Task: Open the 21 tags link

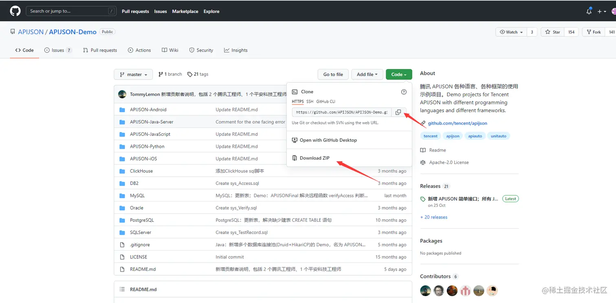Action: coord(198,74)
